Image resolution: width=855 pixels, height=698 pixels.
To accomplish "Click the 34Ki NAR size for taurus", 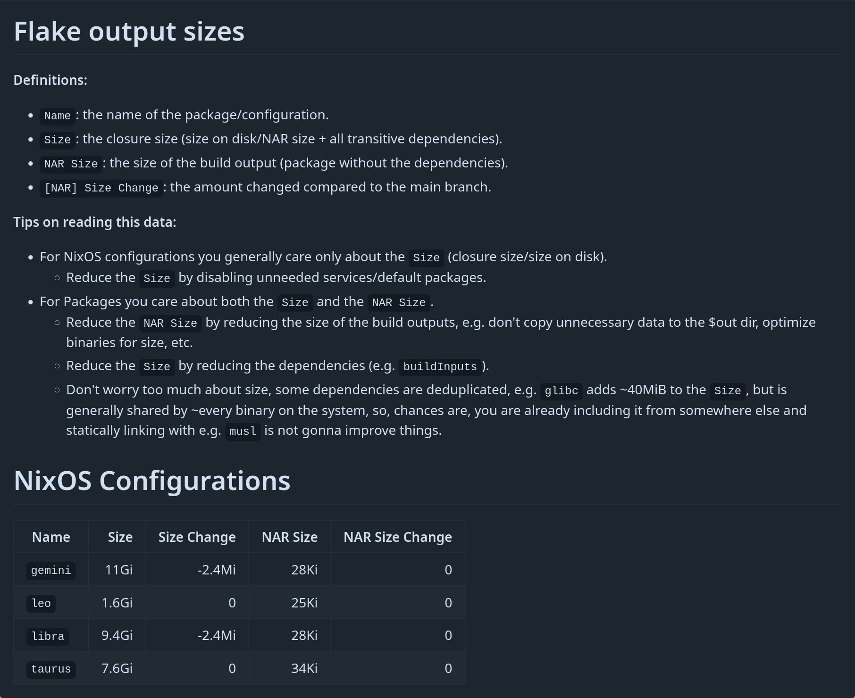I will (304, 668).
